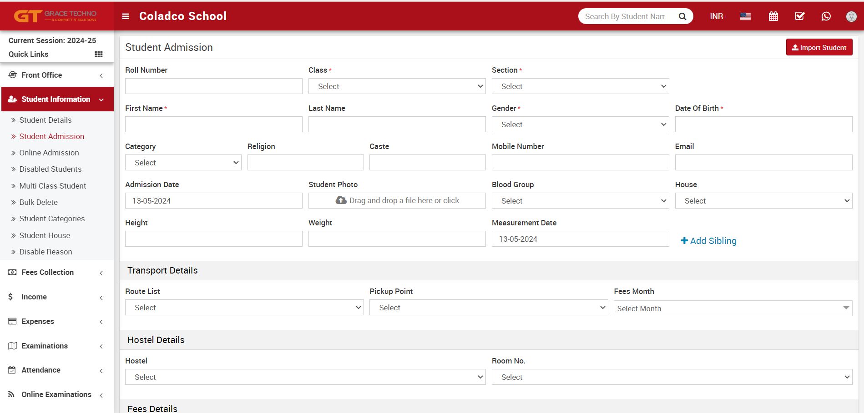
Task: Click the hamburger menu icon in header
Action: click(126, 16)
